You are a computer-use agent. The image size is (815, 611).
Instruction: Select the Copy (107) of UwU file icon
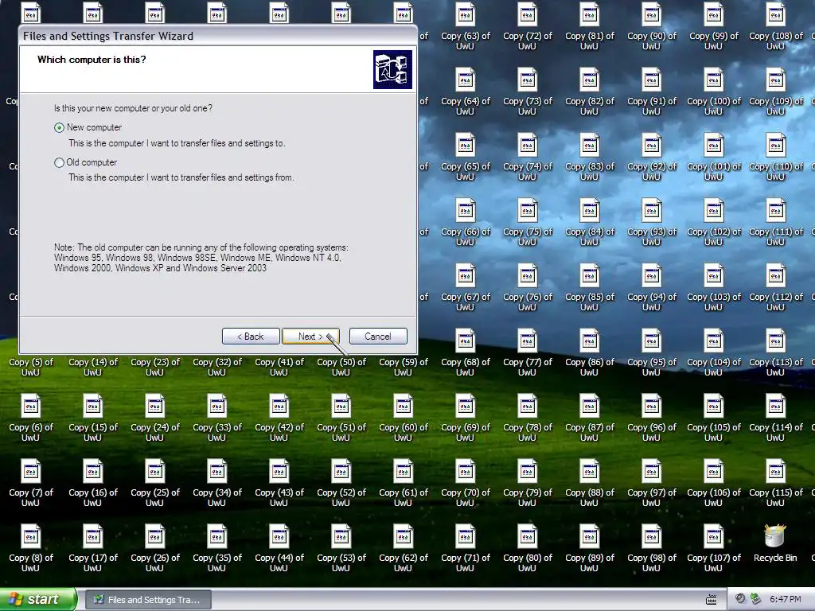tap(714, 537)
